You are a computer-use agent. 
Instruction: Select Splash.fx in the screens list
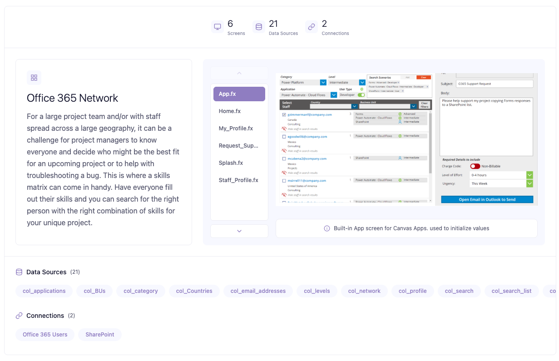point(239,163)
